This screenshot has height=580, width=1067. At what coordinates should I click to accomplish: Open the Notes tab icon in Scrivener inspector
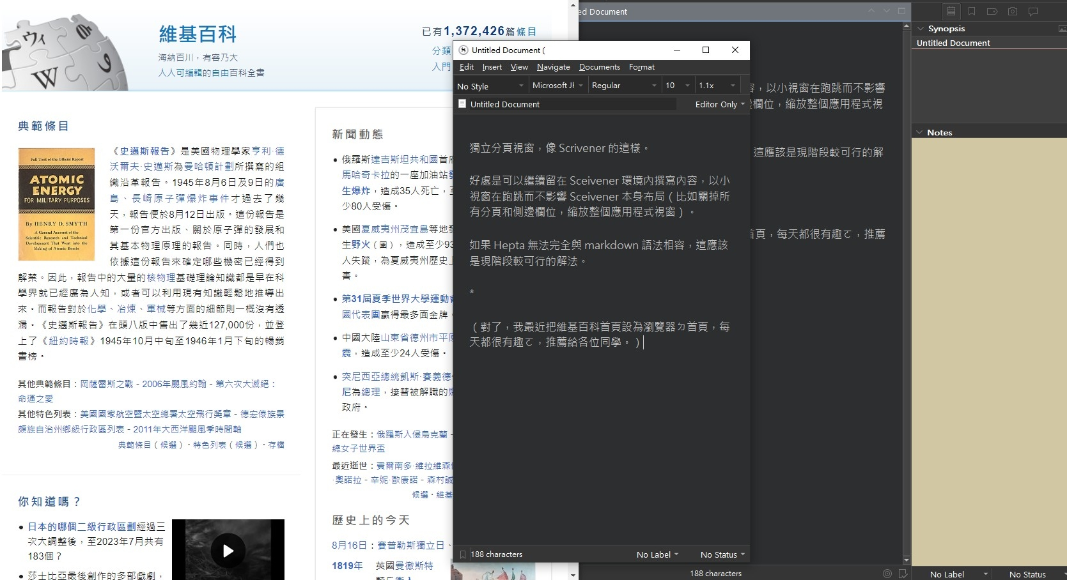[951, 11]
